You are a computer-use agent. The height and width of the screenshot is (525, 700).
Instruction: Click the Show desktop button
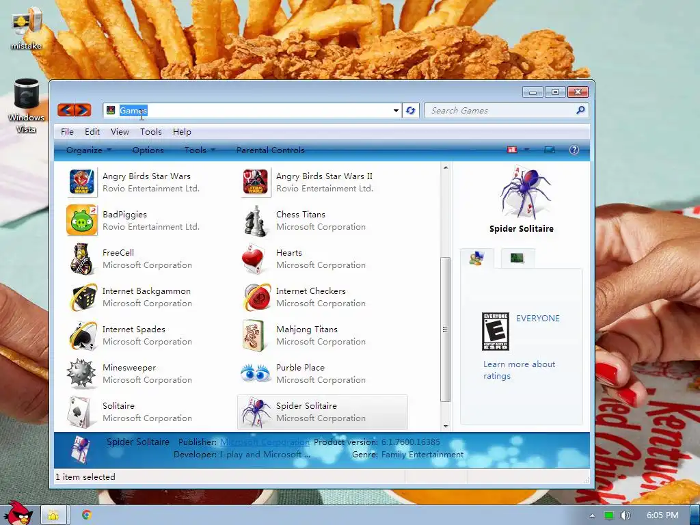(x=695, y=515)
